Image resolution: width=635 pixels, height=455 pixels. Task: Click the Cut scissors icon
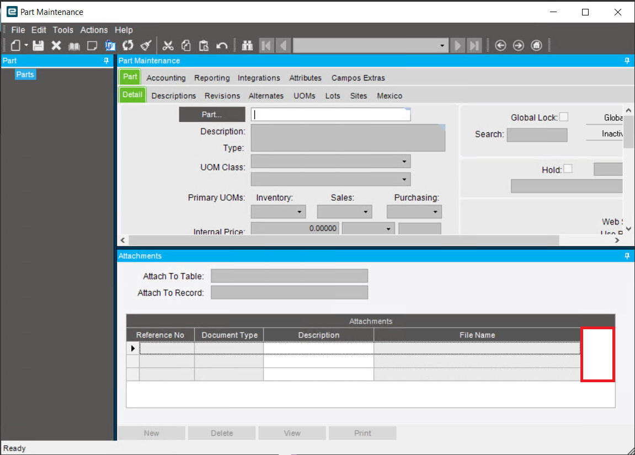point(168,46)
